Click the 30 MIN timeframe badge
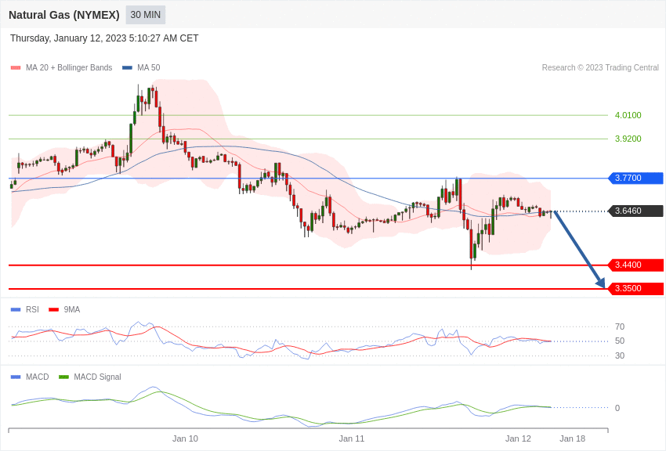This screenshot has height=451, width=666. click(146, 15)
